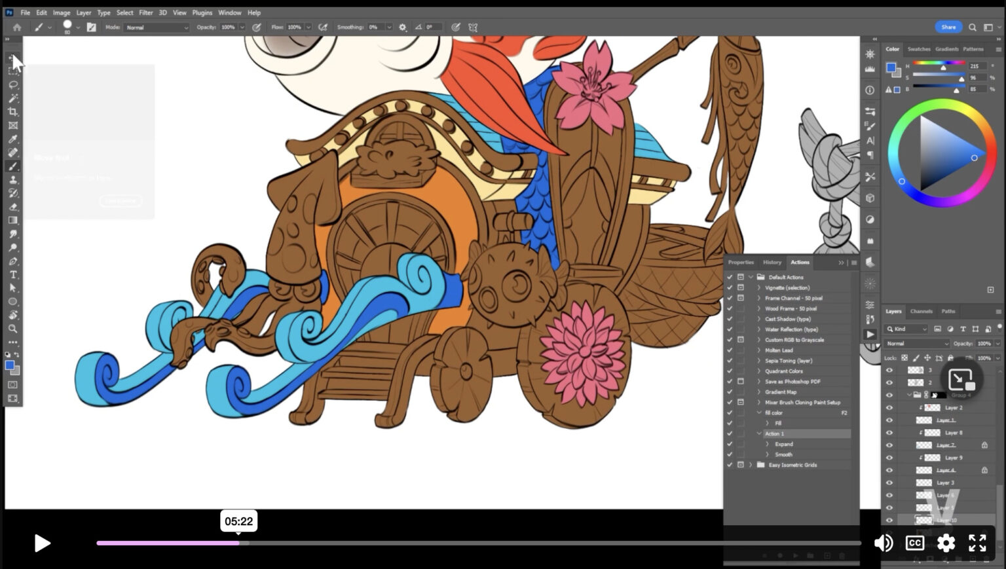Choose the Pen tool

point(13,261)
